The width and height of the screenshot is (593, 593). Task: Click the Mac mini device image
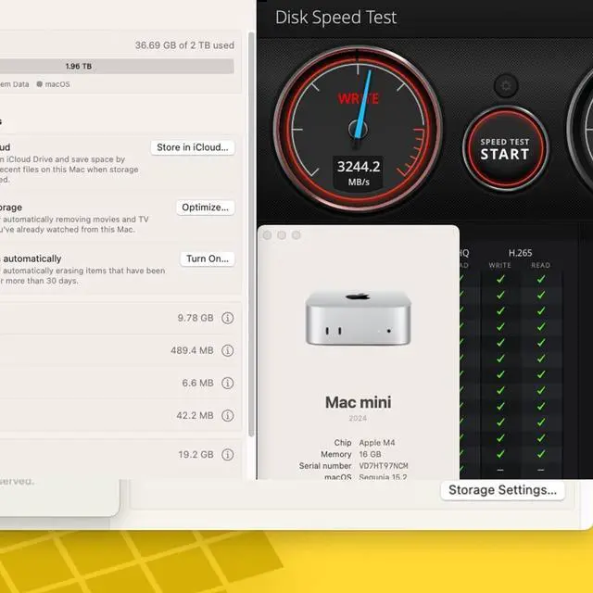click(x=358, y=318)
